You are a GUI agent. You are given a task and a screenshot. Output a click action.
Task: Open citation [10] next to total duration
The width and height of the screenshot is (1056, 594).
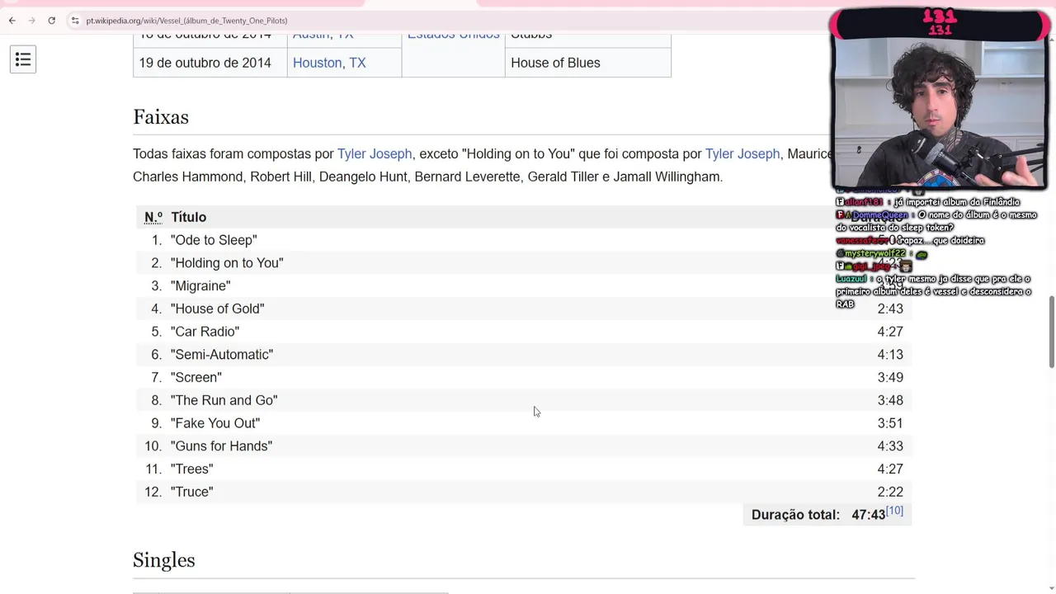pos(894,511)
